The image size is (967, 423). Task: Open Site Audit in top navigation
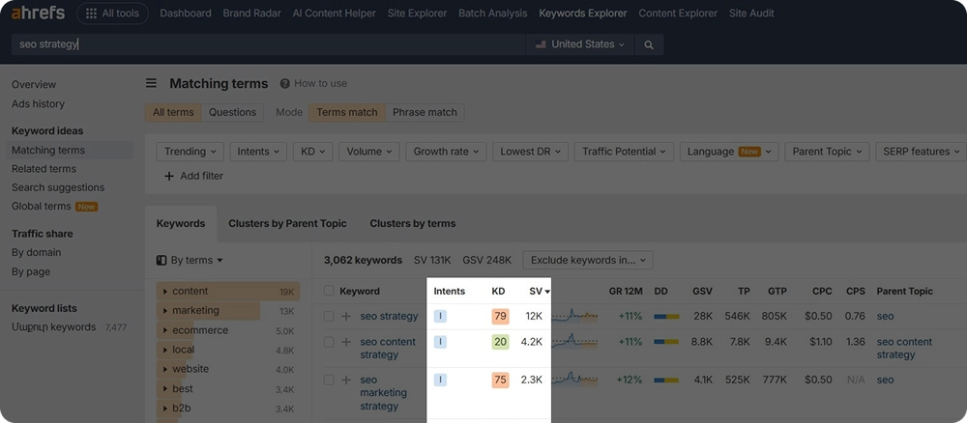pyautogui.click(x=751, y=13)
